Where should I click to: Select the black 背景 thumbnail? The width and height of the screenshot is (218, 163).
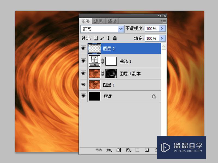click(x=94, y=96)
